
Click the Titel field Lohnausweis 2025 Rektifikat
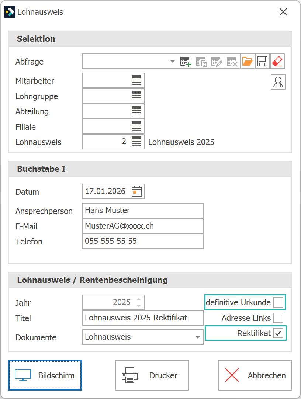(143, 318)
